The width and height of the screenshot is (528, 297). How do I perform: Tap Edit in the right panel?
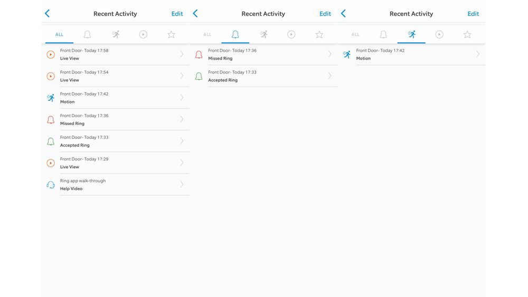[473, 14]
